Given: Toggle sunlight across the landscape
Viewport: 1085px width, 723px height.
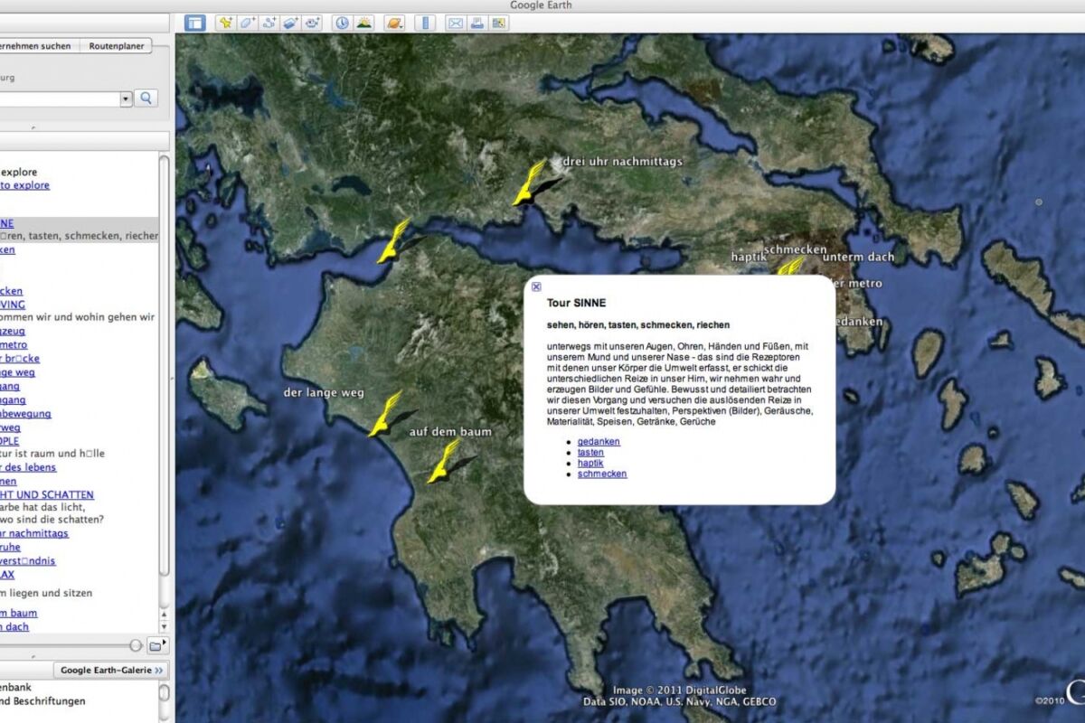Looking at the screenshot, I should pos(363,23).
